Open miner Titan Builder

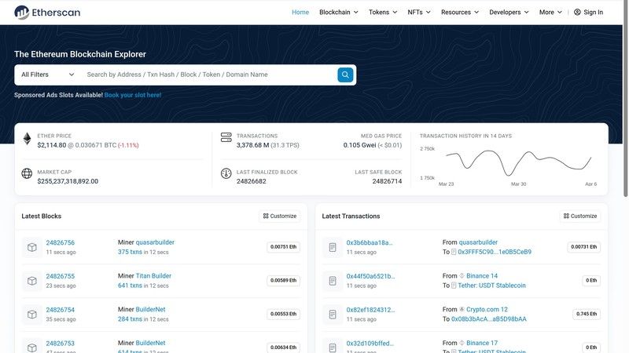pyautogui.click(x=153, y=276)
